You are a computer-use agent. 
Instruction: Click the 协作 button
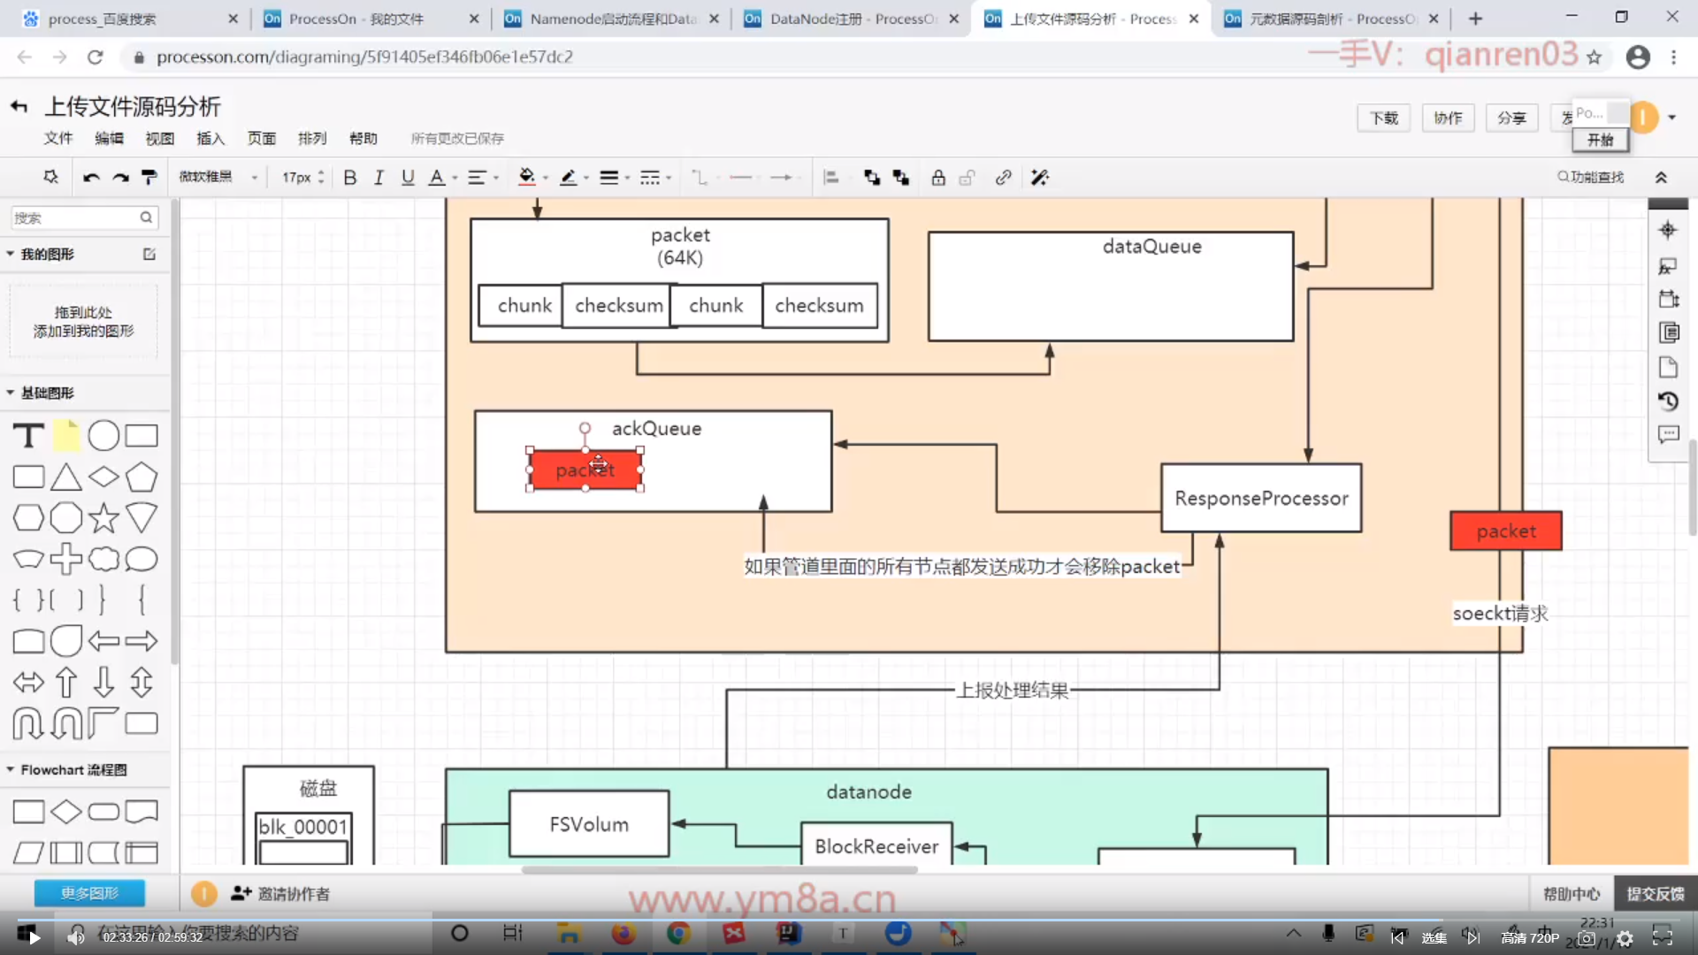pos(1448,118)
